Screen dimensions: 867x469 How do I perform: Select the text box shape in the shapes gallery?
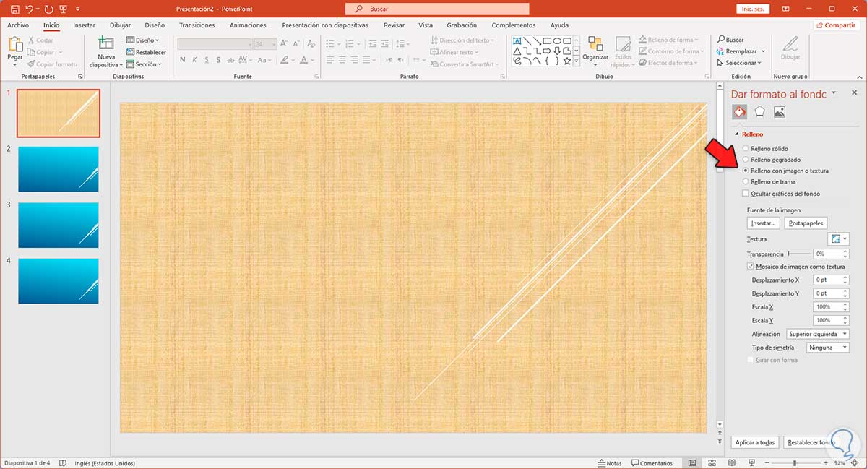click(517, 40)
